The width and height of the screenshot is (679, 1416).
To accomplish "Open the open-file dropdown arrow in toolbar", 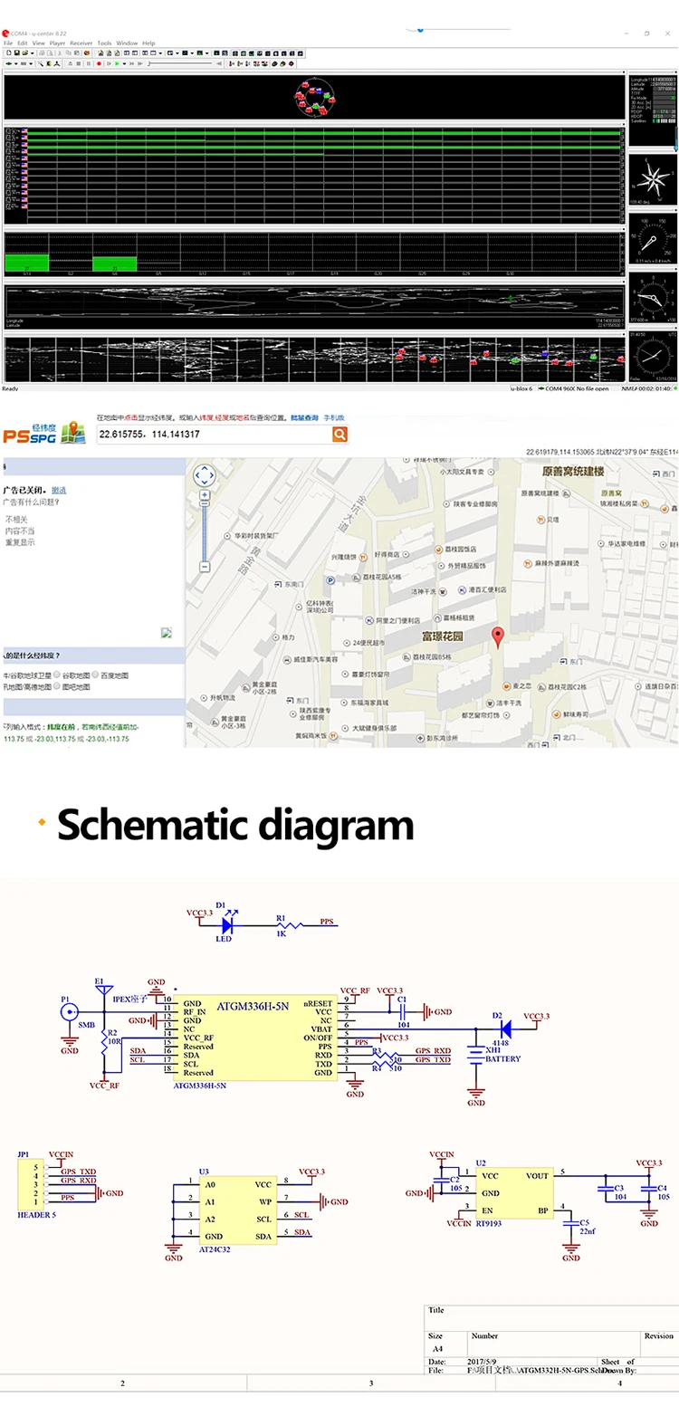I will (x=33, y=53).
